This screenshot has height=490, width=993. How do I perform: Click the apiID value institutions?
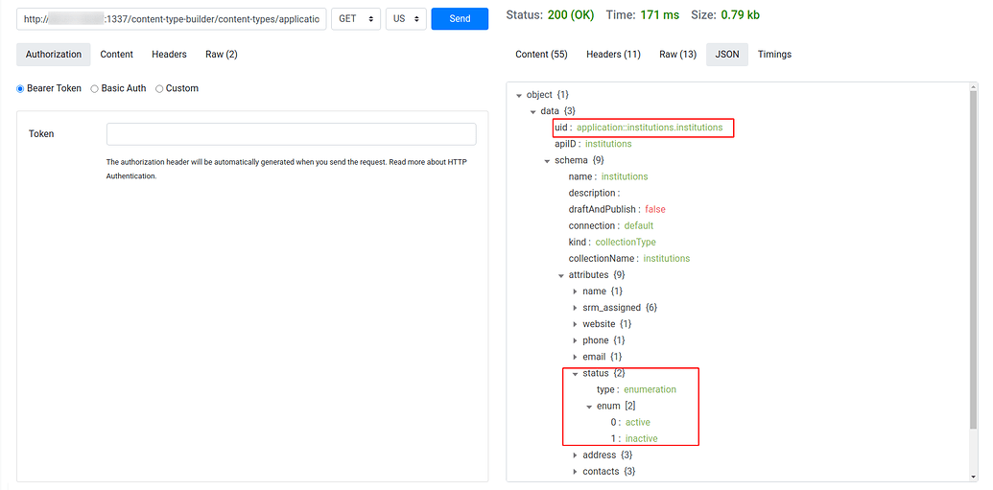608,145
